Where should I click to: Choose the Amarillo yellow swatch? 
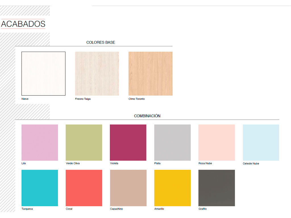[172, 188]
